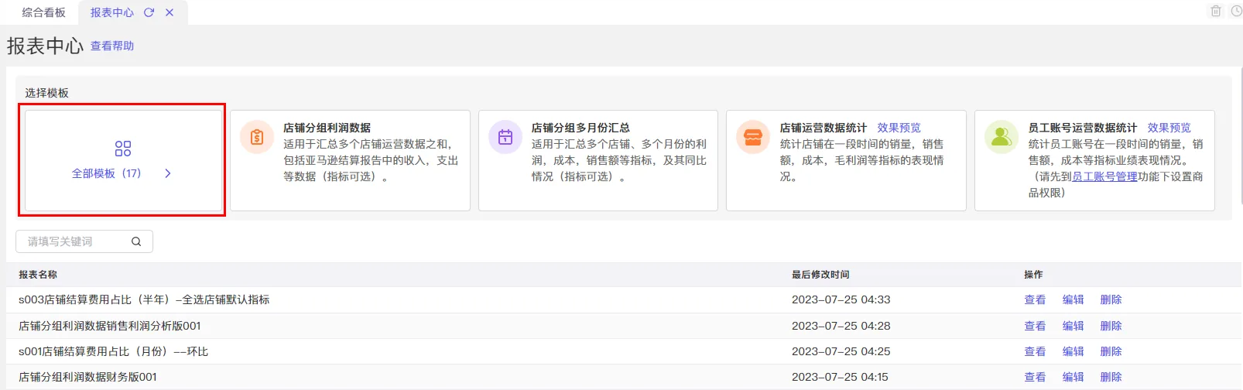Edit 店铺分组利润数据销售利润分析版001 report
This screenshot has height=390, width=1243.
[x=1073, y=326]
